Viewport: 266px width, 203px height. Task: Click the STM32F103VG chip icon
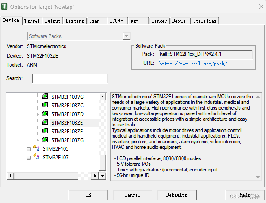pos(45,96)
